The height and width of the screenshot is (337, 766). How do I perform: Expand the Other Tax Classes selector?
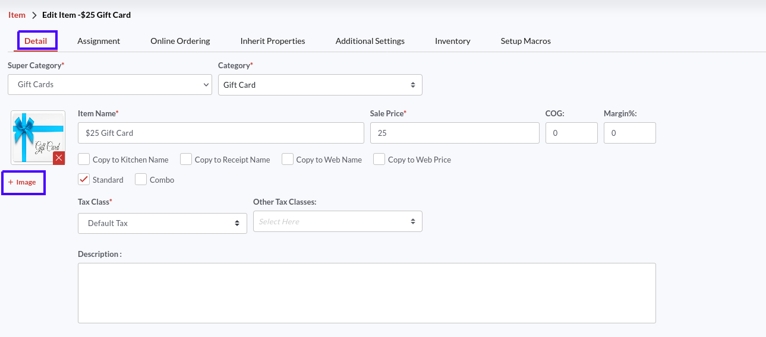pyautogui.click(x=338, y=221)
